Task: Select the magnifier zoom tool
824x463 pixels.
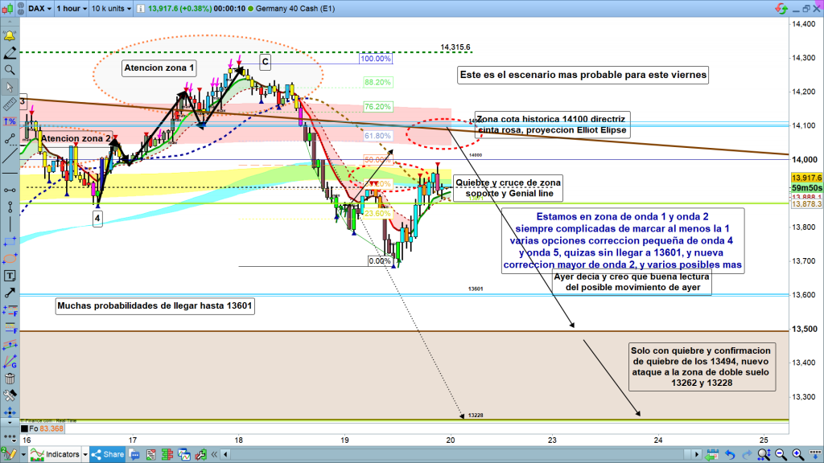Action: tap(10, 70)
